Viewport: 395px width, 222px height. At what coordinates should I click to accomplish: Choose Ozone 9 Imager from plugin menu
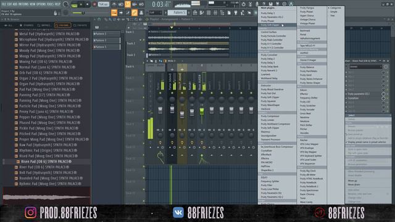308,60
